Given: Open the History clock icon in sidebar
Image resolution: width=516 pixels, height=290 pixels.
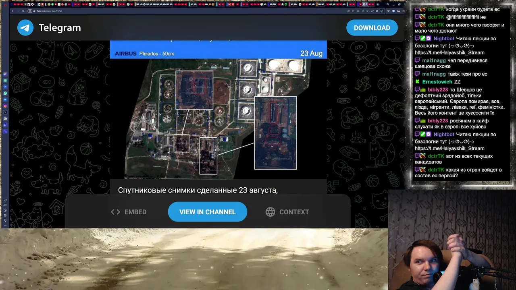Looking at the screenshot, I should click(5, 210).
